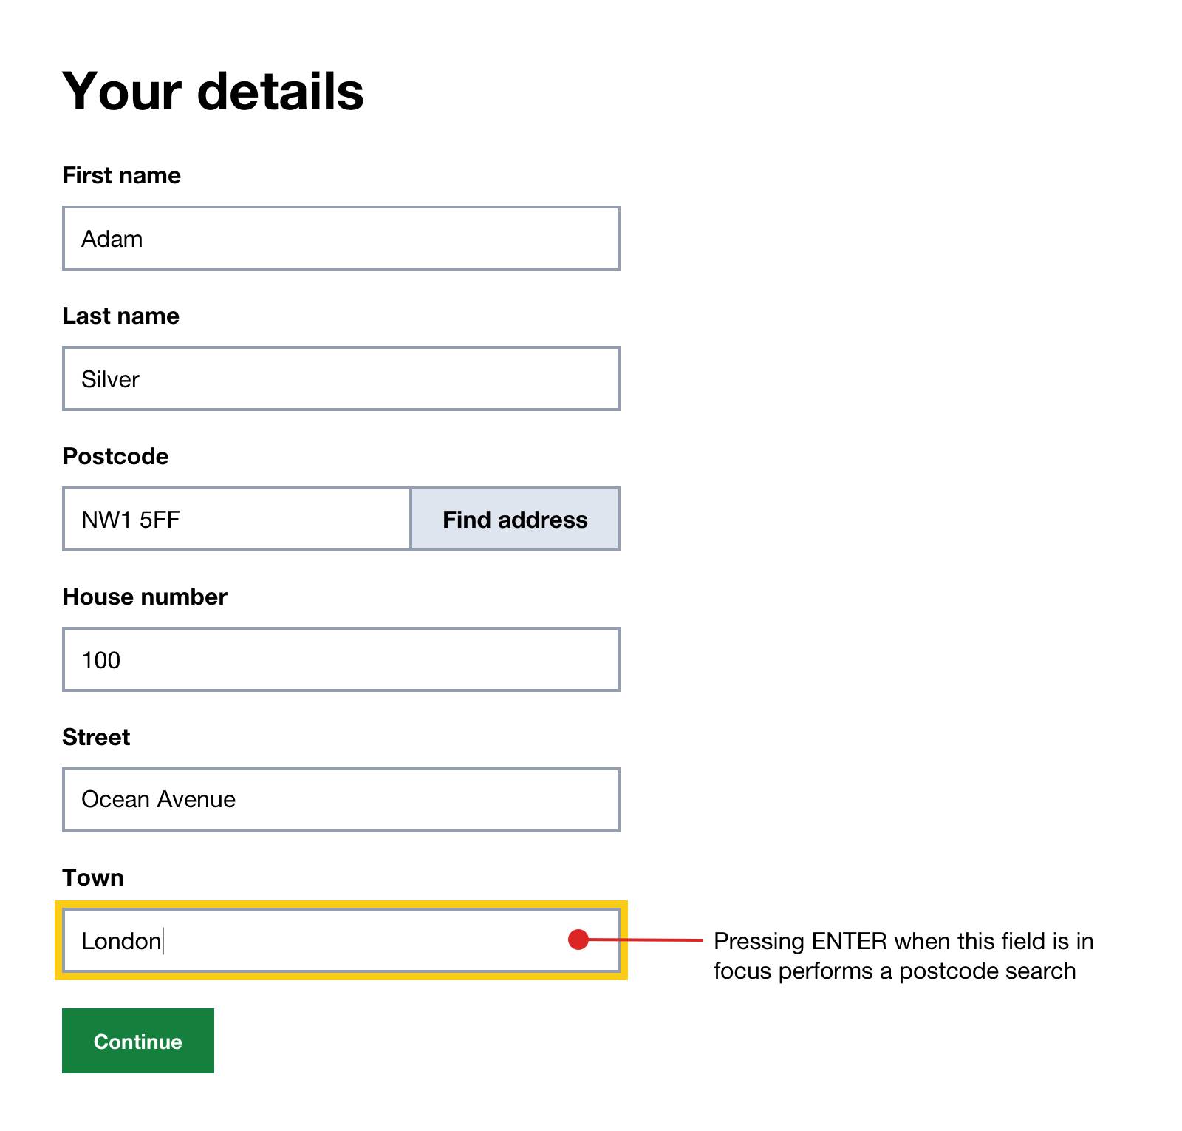The height and width of the screenshot is (1131, 1182).
Task: Click the Your details heading
Action: (213, 90)
